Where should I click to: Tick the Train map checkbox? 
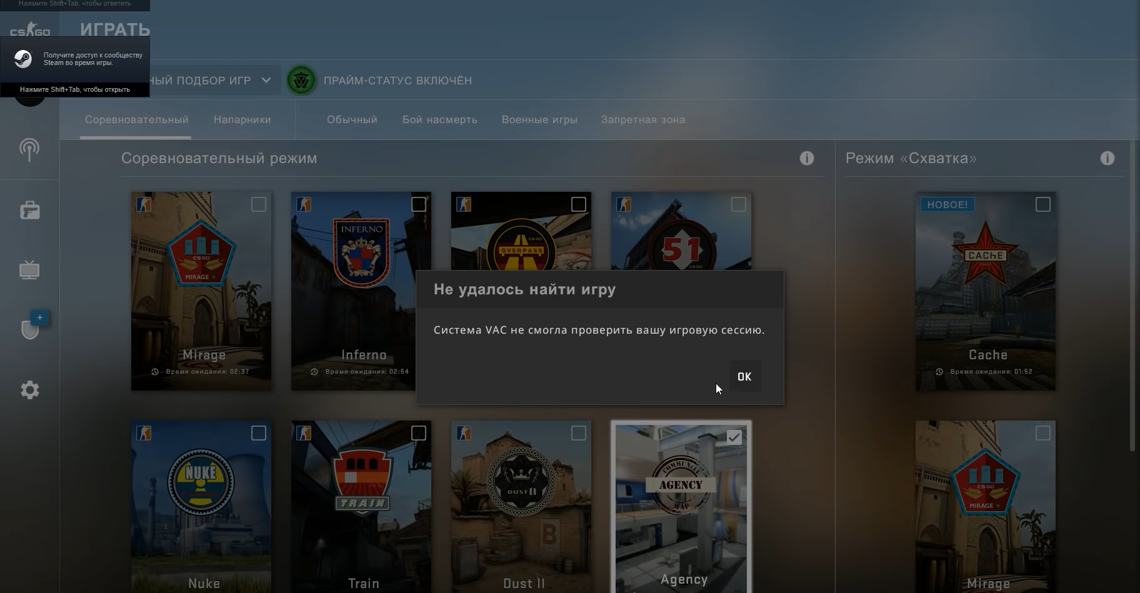tap(419, 433)
